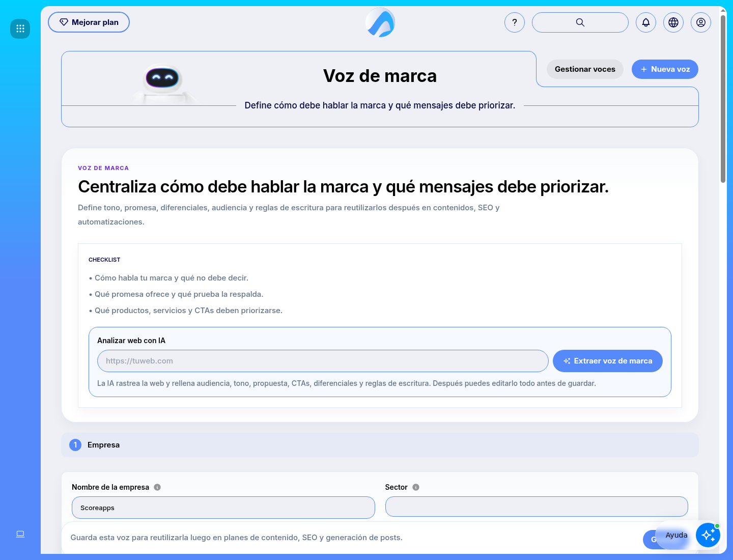Viewport: 733px width, 560px height.
Task: Click the 'Analizar web con IA' label
Action: [x=131, y=341]
